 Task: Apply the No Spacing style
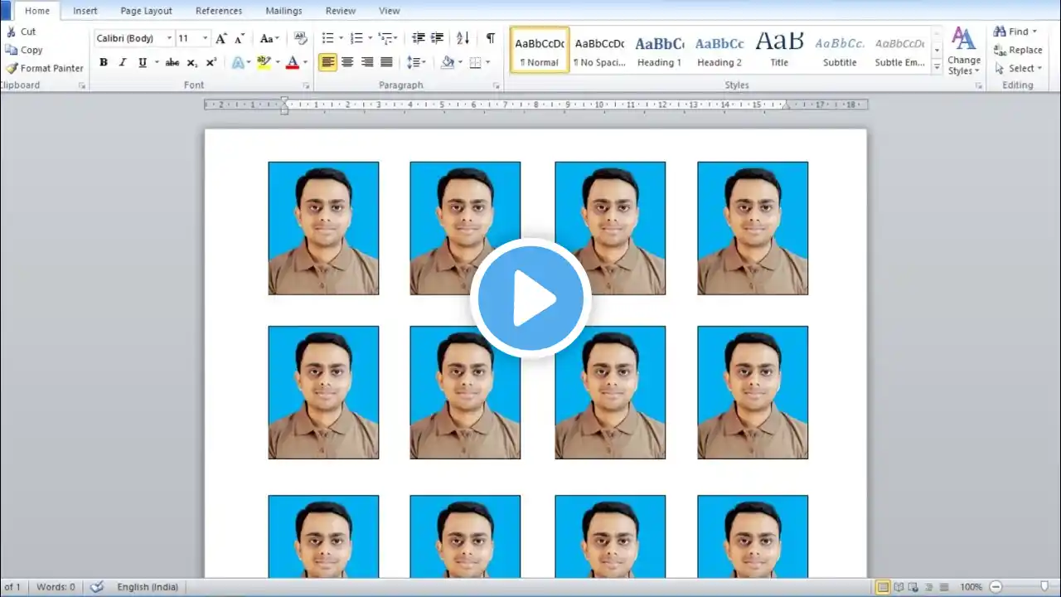(x=599, y=50)
